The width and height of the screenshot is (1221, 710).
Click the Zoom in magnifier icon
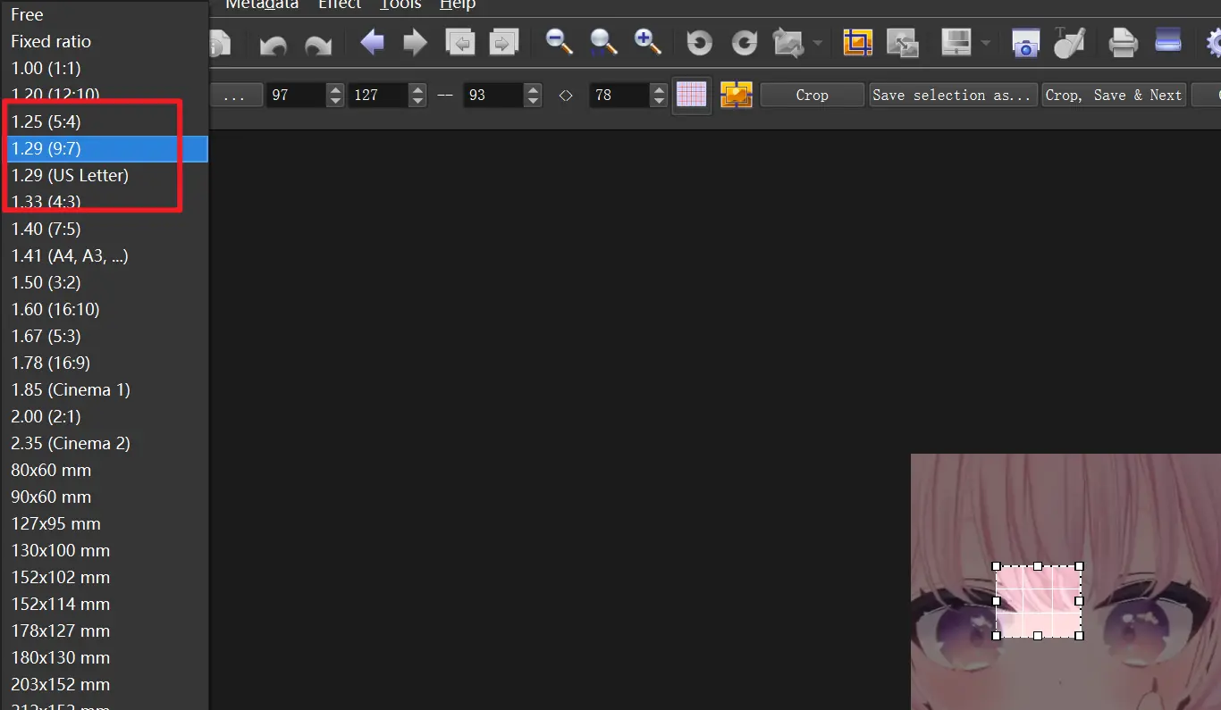[647, 42]
